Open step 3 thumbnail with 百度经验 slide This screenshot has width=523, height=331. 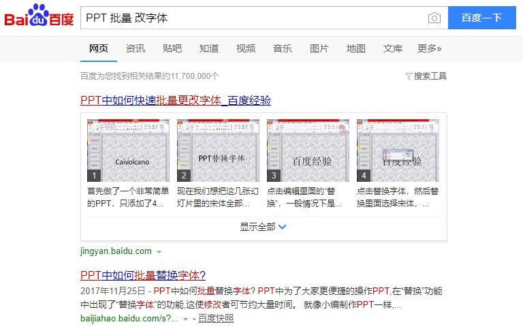[308, 150]
